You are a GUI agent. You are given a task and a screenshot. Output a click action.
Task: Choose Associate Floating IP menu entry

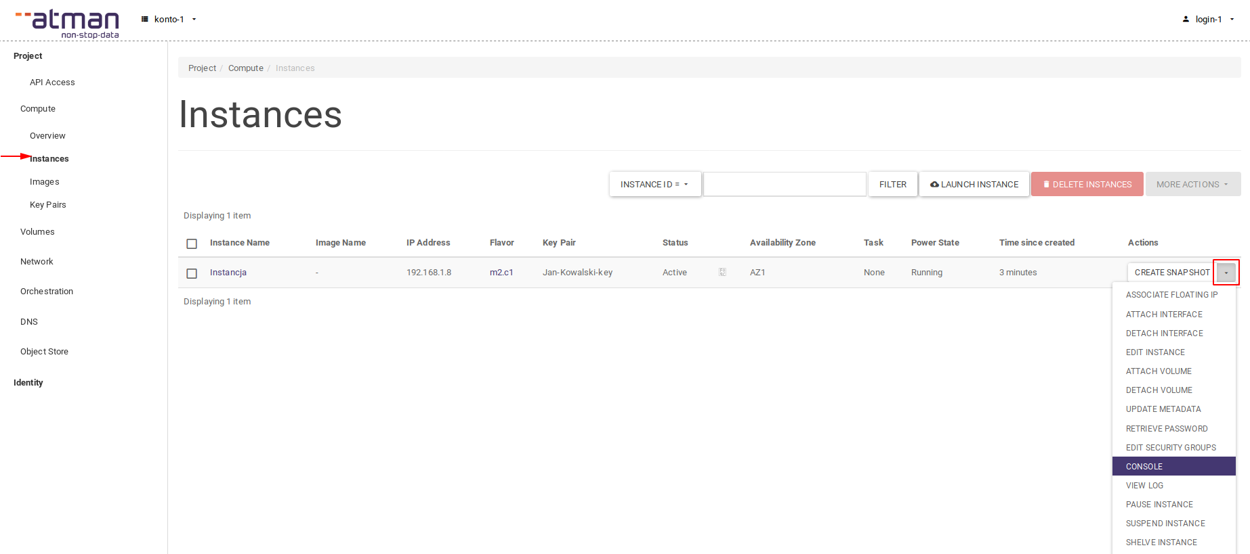[1171, 295]
